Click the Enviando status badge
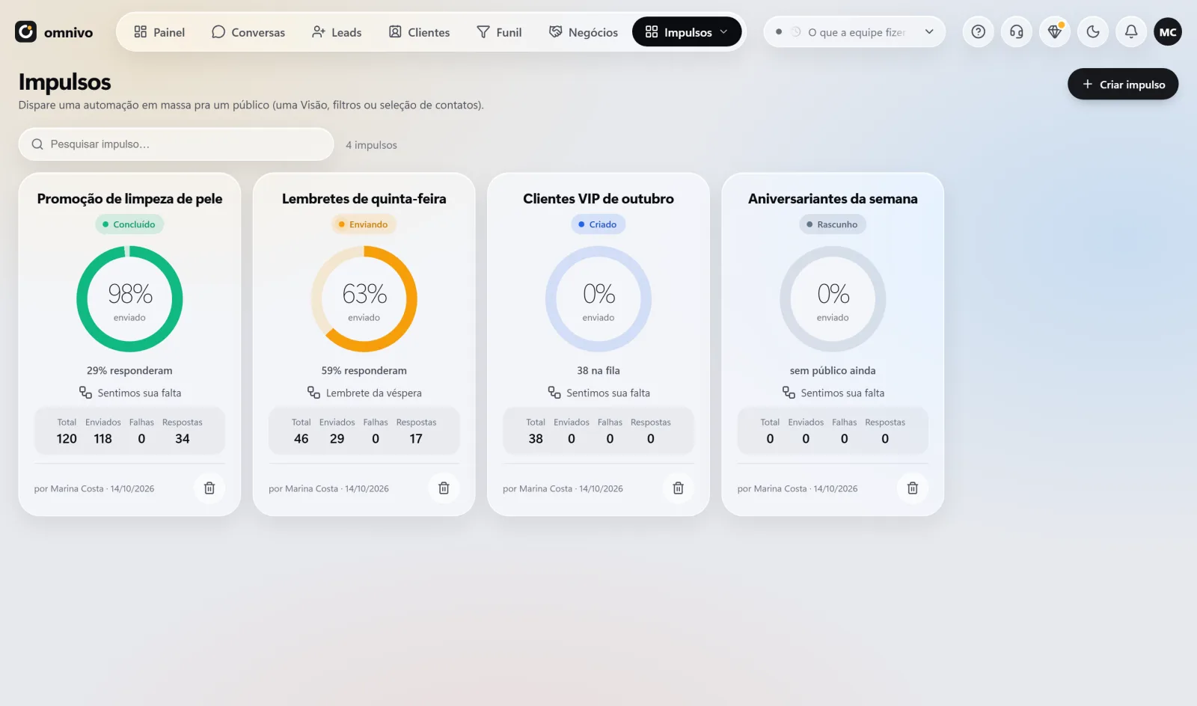 tap(363, 224)
